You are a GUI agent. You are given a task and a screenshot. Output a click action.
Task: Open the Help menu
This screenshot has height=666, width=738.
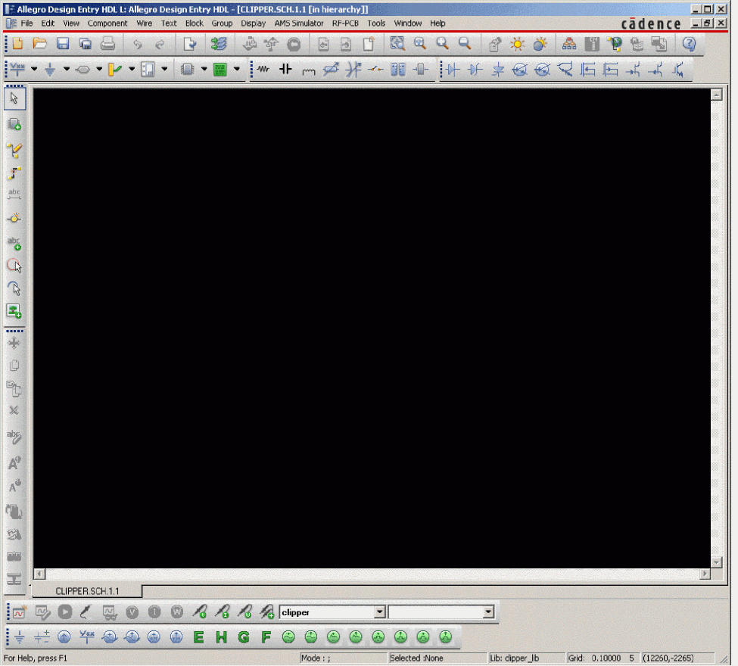click(438, 23)
